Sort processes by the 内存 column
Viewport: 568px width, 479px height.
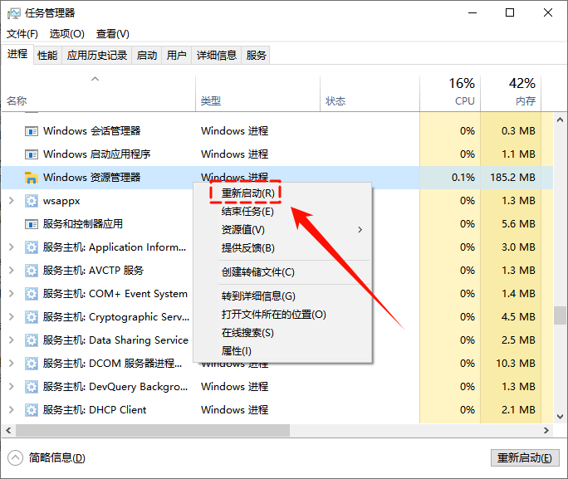[x=511, y=94]
